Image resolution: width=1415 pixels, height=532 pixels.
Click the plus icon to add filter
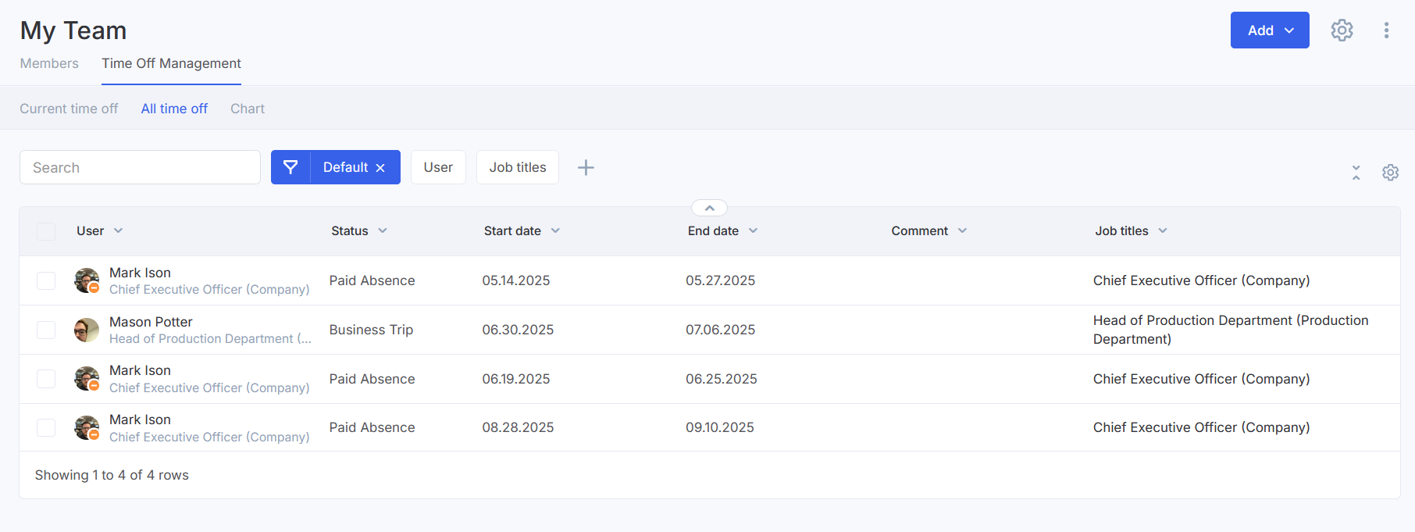[x=586, y=167]
